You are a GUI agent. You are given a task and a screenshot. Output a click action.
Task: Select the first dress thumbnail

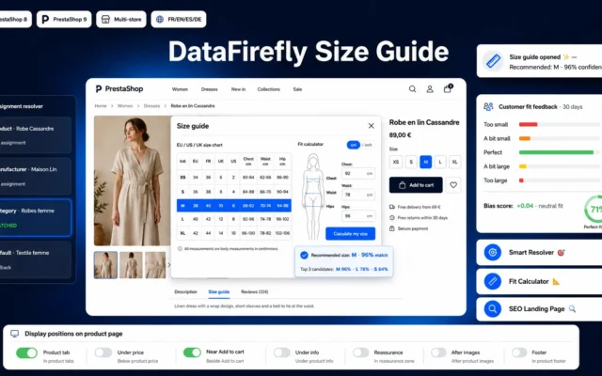click(105, 265)
